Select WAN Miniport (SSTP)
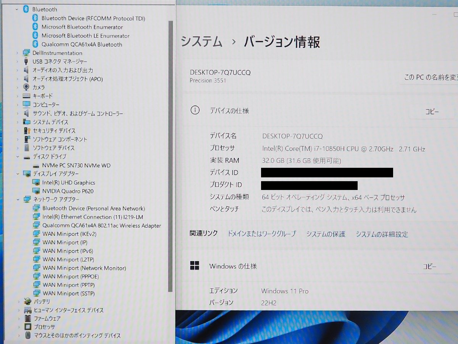This screenshot has width=458, height=344. click(x=69, y=294)
